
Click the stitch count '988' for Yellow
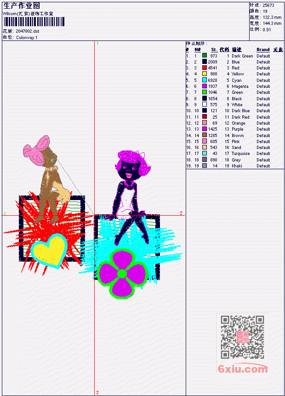[214, 74]
